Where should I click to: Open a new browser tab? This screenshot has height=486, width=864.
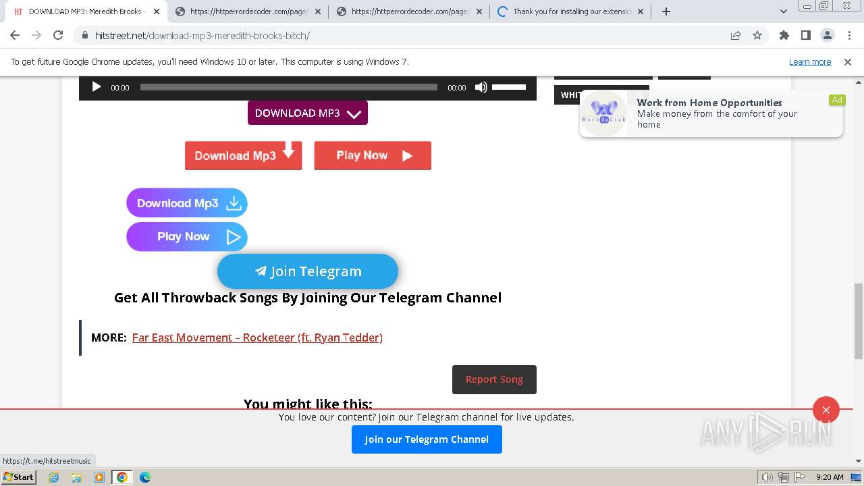tap(666, 11)
